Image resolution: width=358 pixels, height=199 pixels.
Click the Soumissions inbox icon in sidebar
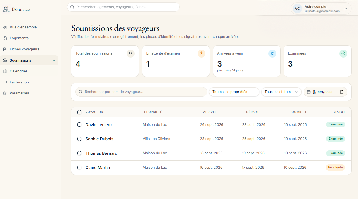pyautogui.click(x=5, y=60)
